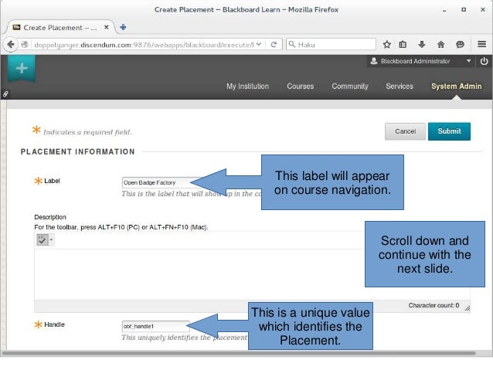493x370 pixels.
Task: Click the Cancel button
Action: [405, 131]
